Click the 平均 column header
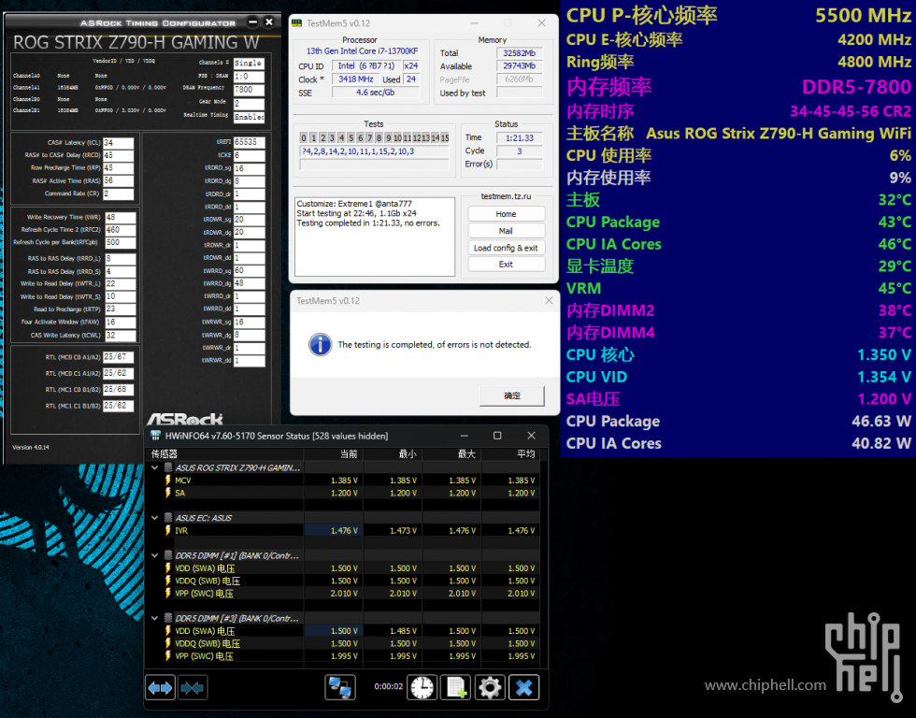916x718 pixels. click(510, 454)
